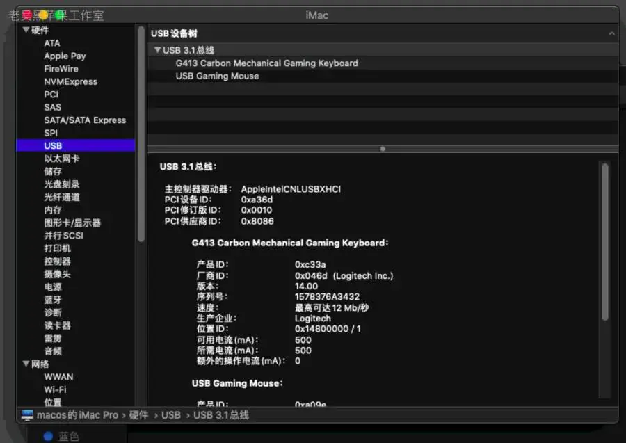
Task: Click the USB Gaming Mouse detail heading
Action: coord(237,383)
